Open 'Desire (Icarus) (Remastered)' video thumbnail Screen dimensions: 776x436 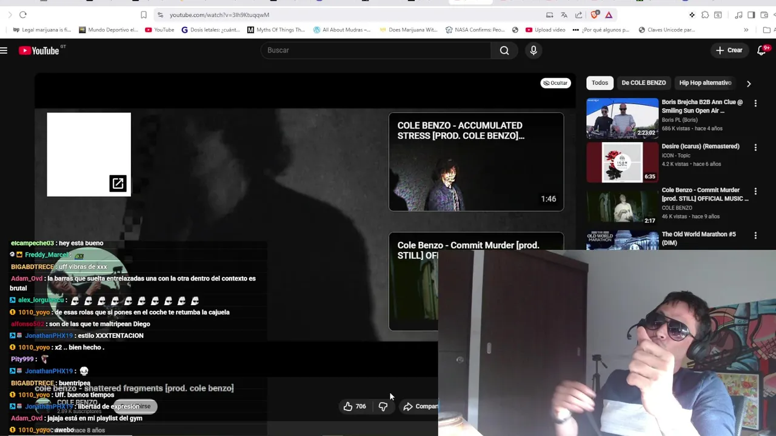point(622,162)
